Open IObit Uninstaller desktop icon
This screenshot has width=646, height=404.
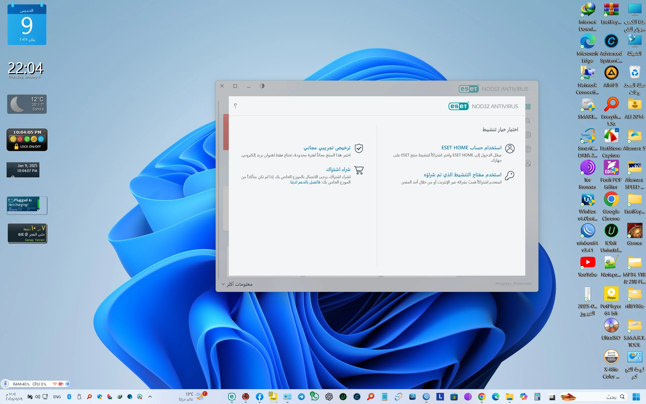611,238
